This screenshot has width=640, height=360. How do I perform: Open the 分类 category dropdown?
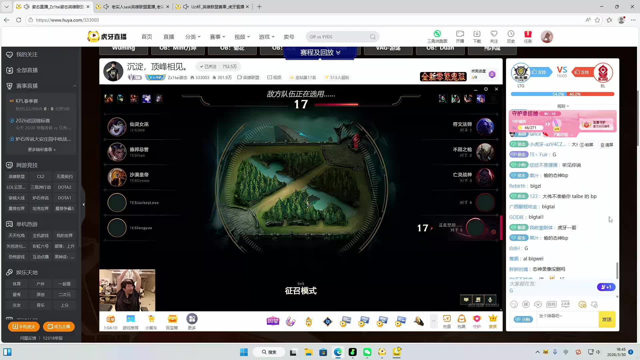click(193, 37)
